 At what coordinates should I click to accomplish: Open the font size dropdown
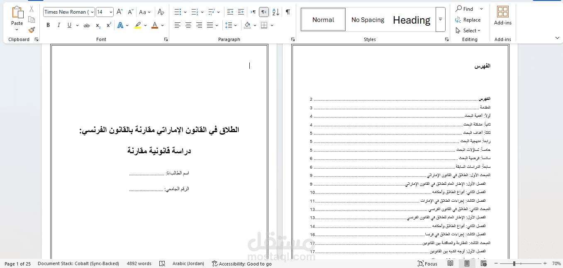pyautogui.click(x=111, y=12)
